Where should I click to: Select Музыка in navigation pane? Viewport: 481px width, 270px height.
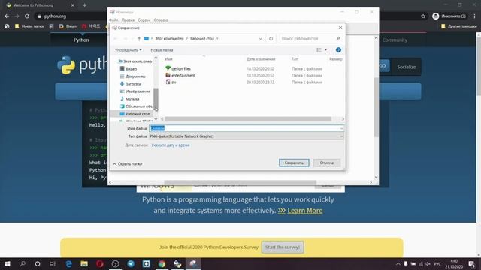(x=132, y=99)
